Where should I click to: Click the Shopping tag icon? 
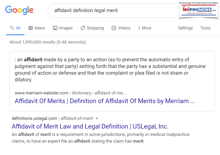click(x=82, y=28)
